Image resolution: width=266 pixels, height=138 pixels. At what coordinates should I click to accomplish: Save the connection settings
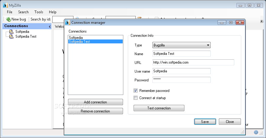click(x=205, y=122)
